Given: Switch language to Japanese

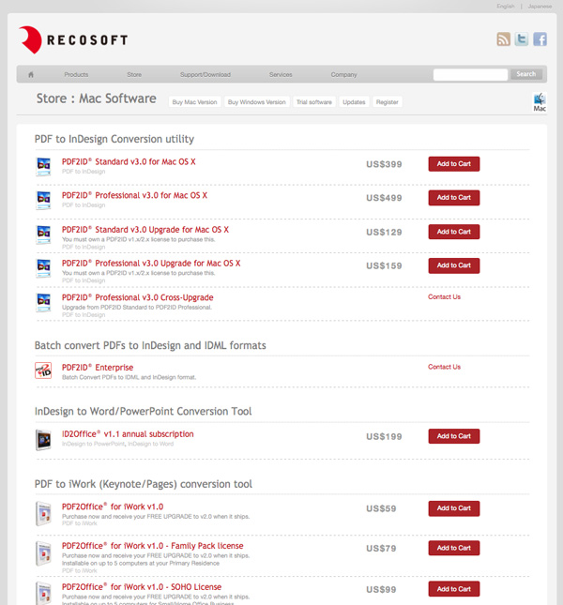Looking at the screenshot, I should (x=540, y=7).
